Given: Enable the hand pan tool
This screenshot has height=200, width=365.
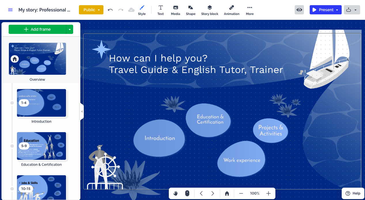Looking at the screenshot, I should point(176,193).
